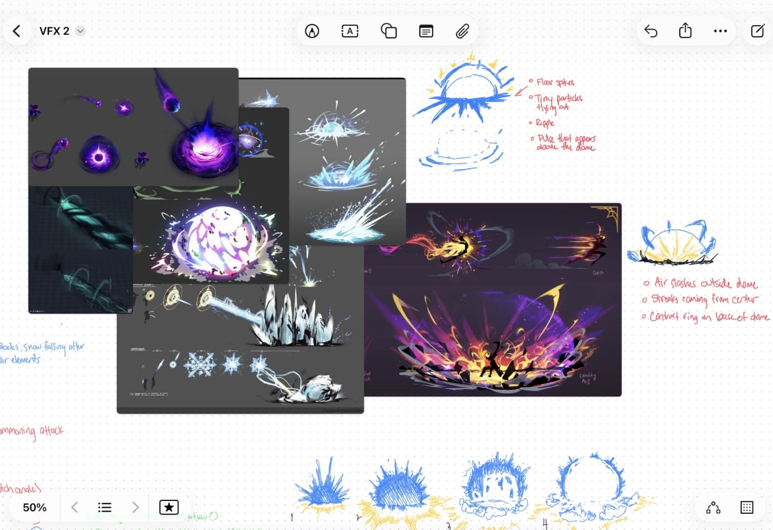
Task: Open the more options ellipsis menu
Action: (x=720, y=31)
